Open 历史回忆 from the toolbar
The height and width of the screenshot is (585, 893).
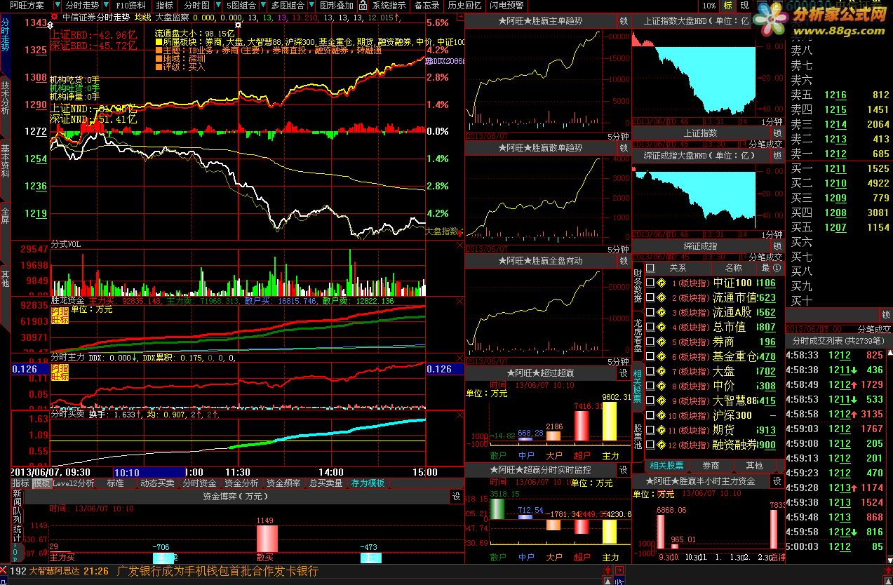pyautogui.click(x=464, y=5)
